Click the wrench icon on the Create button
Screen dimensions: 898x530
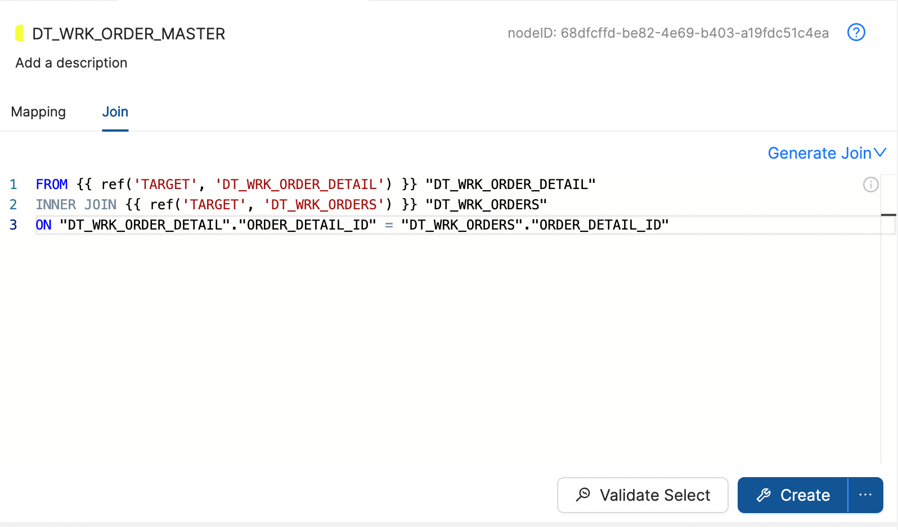[764, 495]
